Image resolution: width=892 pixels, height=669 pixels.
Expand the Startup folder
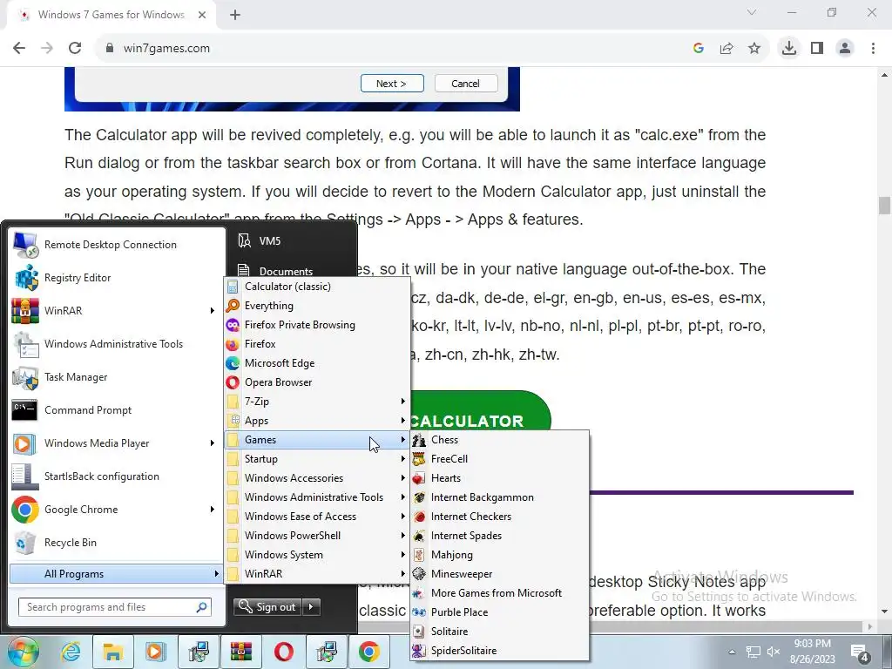click(x=317, y=458)
